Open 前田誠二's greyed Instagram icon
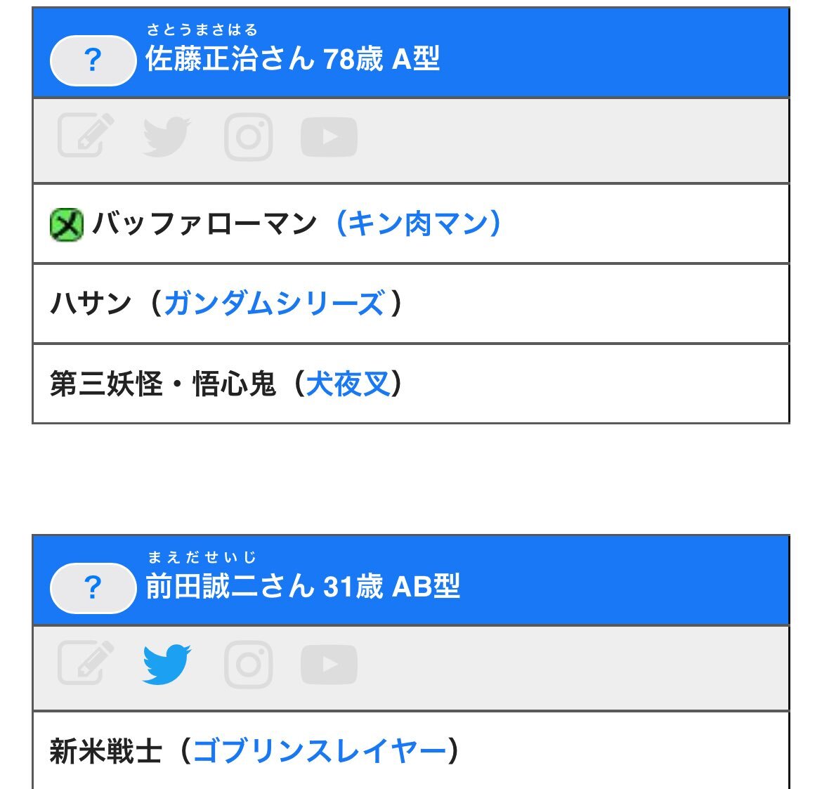Image resolution: width=822 pixels, height=789 pixels. pos(249,664)
